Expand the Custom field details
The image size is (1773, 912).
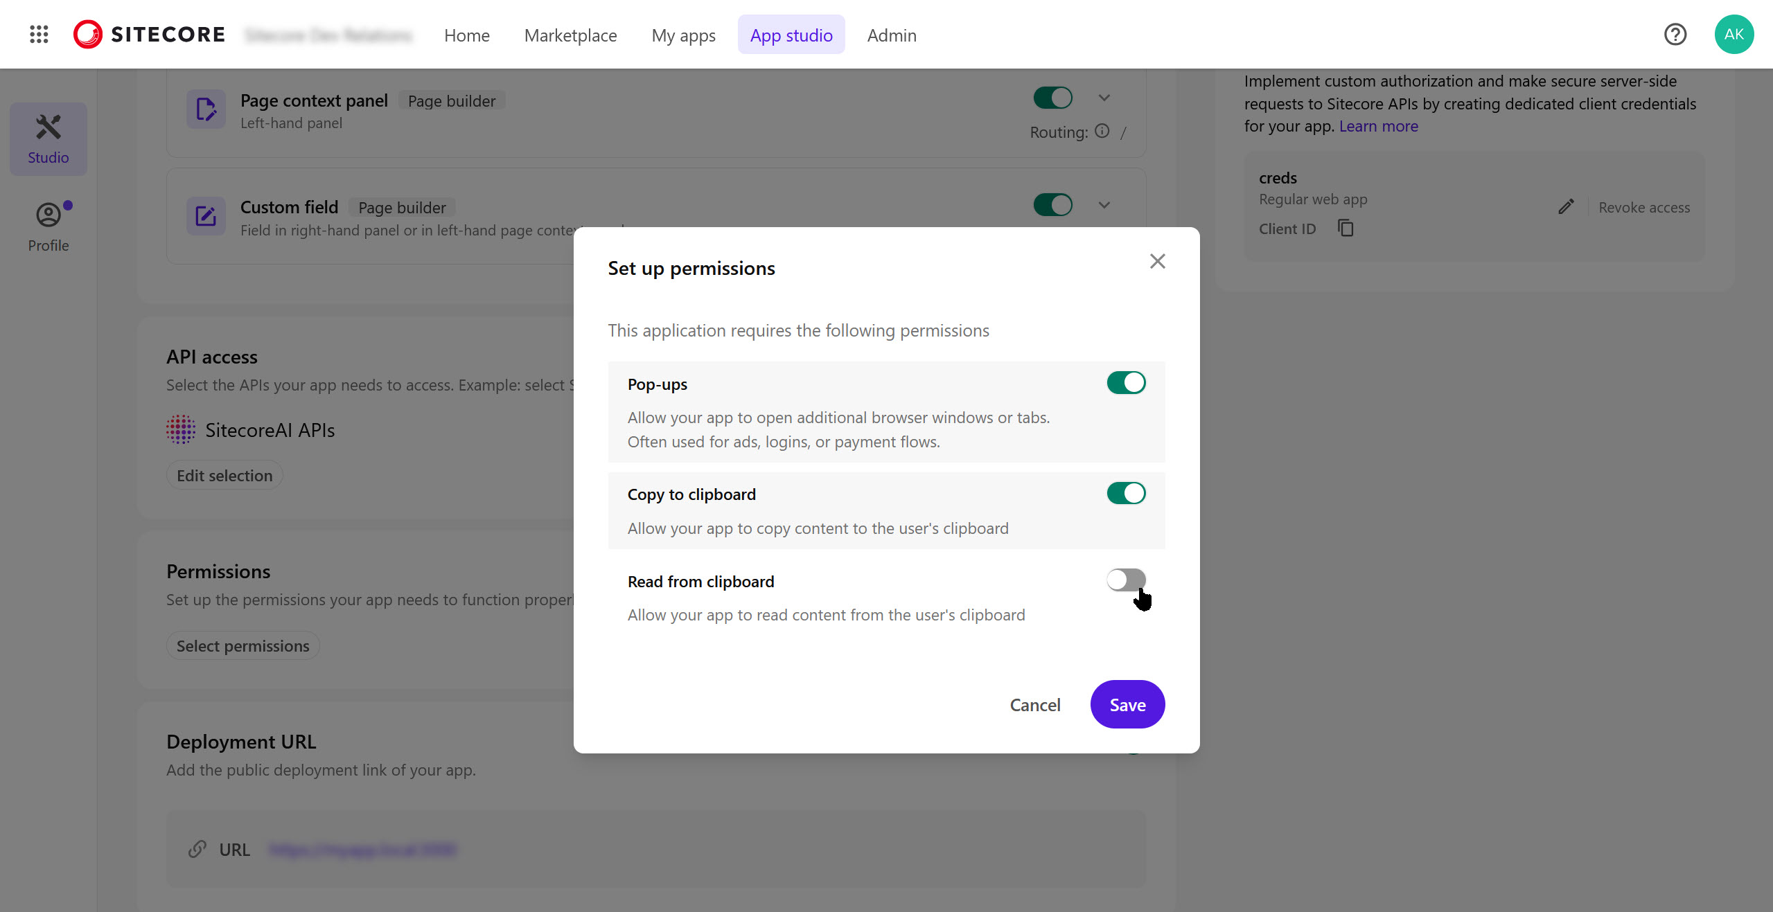[1104, 204]
